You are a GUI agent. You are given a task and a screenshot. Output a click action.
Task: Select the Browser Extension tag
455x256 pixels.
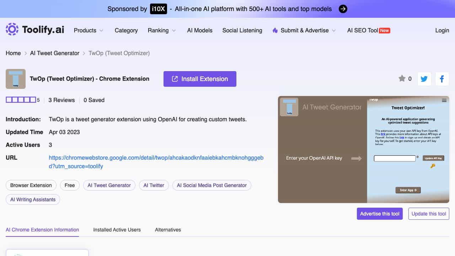[x=31, y=185]
